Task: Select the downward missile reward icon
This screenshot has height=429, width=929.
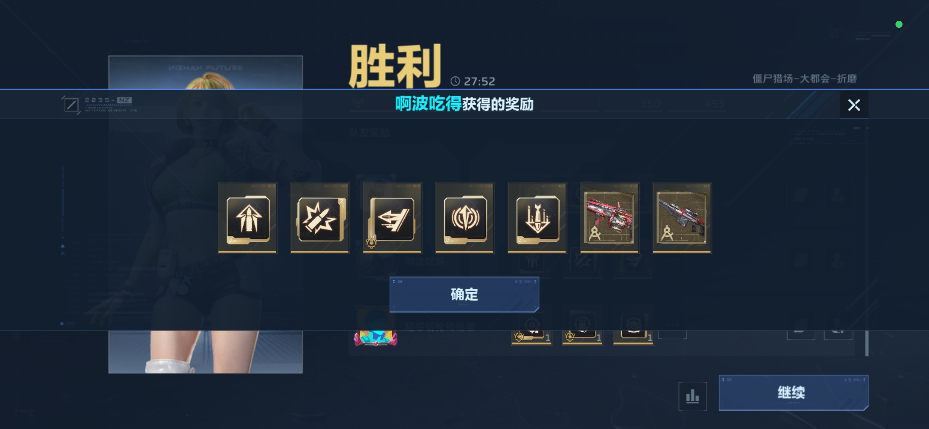Action: coord(537,218)
